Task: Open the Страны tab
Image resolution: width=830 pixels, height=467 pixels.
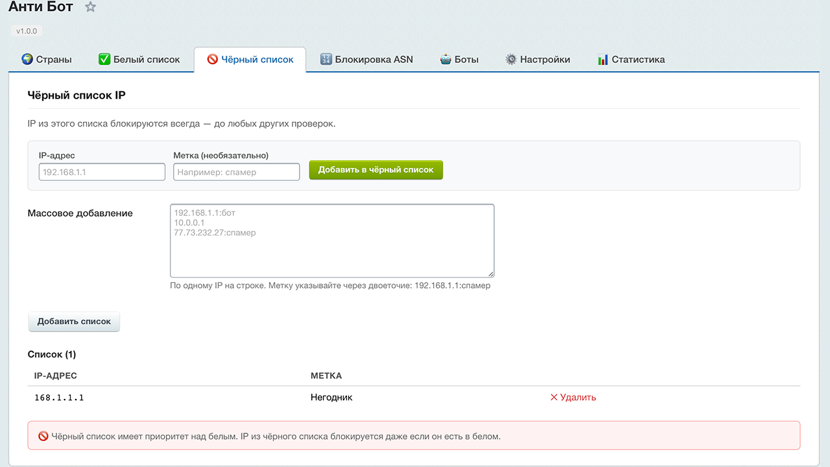Action: coord(47,59)
